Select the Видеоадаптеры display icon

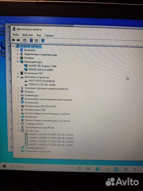pos(22,62)
